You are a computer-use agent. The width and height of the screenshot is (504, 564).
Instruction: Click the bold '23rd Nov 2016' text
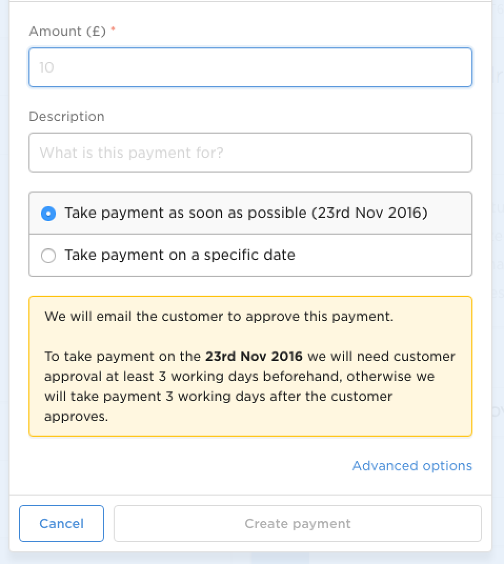click(254, 357)
